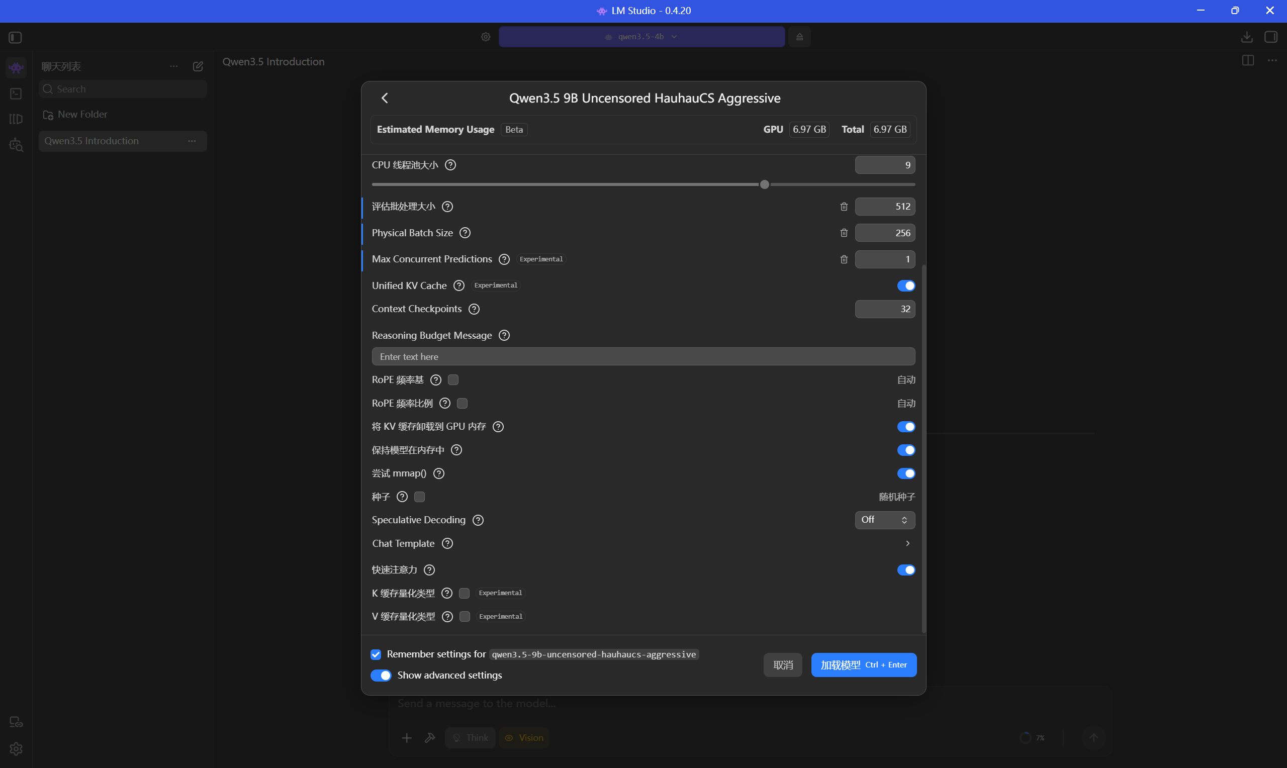Show help for 将 KV 缓存卸载到 GPU 内存
The image size is (1287, 768).
coord(498,426)
